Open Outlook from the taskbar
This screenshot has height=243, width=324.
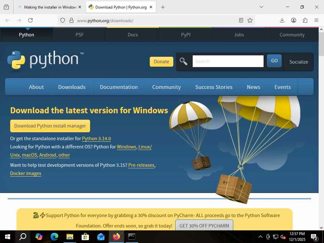click(101, 237)
